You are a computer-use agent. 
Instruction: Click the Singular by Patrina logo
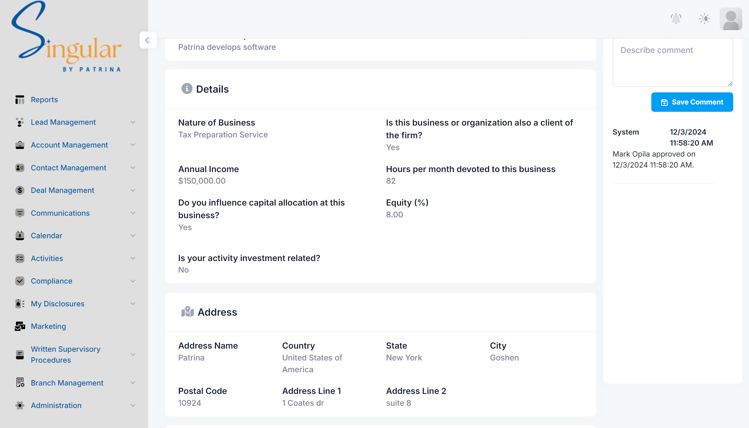(66, 37)
